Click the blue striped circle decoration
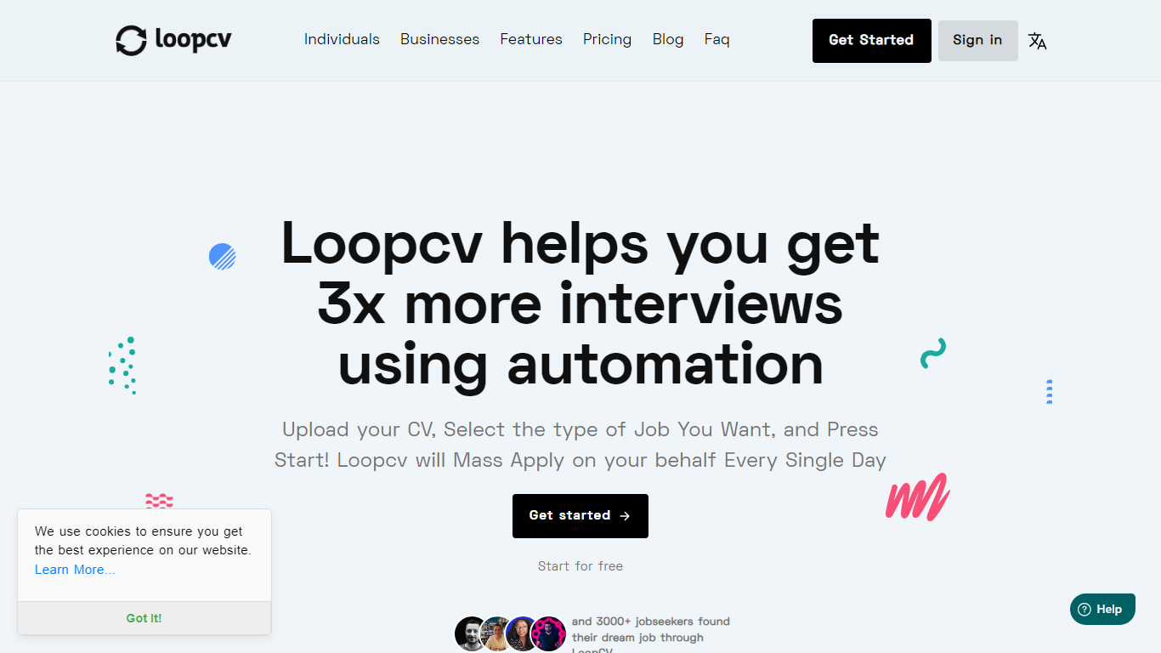The image size is (1161, 653). (222, 257)
